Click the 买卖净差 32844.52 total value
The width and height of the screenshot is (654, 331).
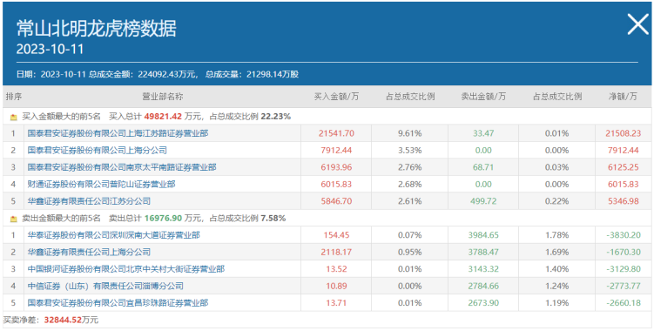pos(62,321)
